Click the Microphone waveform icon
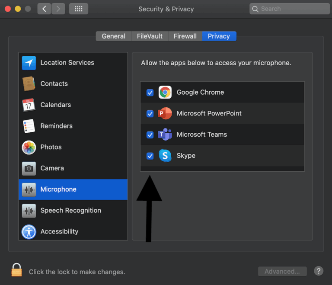The width and height of the screenshot is (332, 285). pyautogui.click(x=29, y=190)
